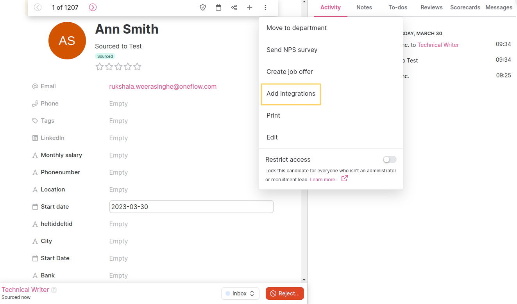Image resolution: width=517 pixels, height=304 pixels.
Task: Open the calendar scheduling icon
Action: point(218,7)
